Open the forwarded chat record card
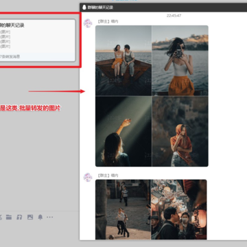The height and width of the screenshot is (247, 247). click(37, 40)
